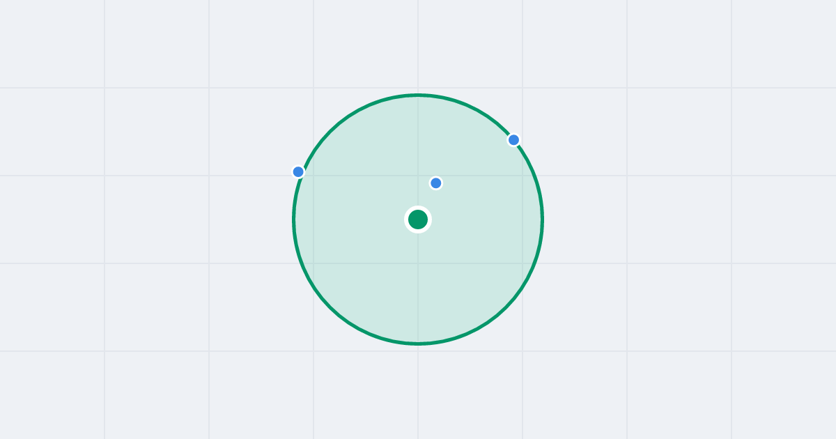
Task: Select the blue point inside the circle
Action: pyautogui.click(x=436, y=183)
